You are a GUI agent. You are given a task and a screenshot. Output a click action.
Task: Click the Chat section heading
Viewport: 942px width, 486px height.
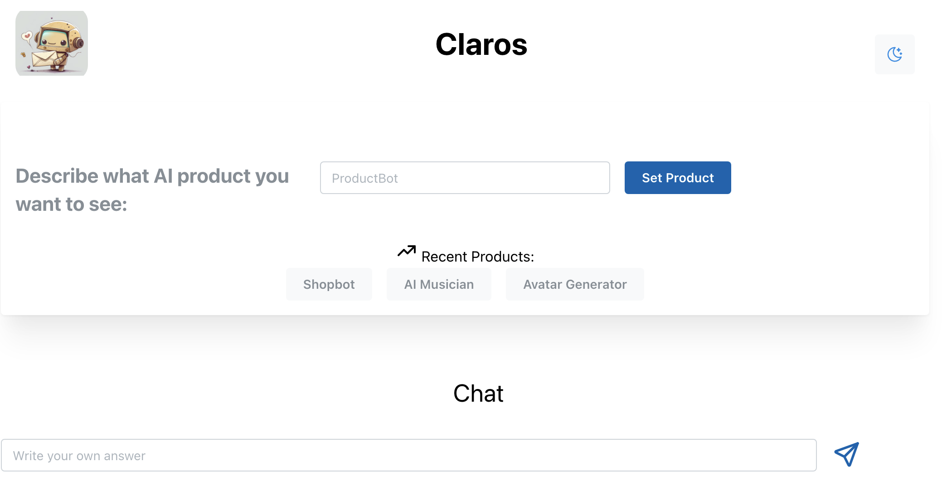(x=478, y=394)
